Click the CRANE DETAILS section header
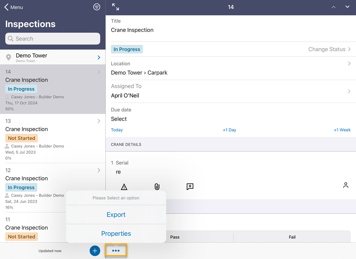 pos(126,144)
